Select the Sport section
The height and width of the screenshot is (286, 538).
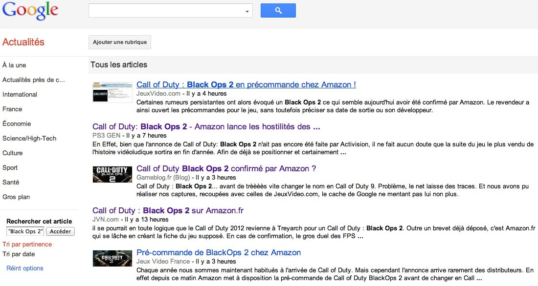(x=10, y=167)
